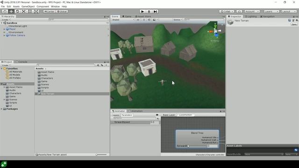This screenshot has width=299, height=168.
Task: Open the Shaded draw mode dropdown
Action: pos(123,20)
